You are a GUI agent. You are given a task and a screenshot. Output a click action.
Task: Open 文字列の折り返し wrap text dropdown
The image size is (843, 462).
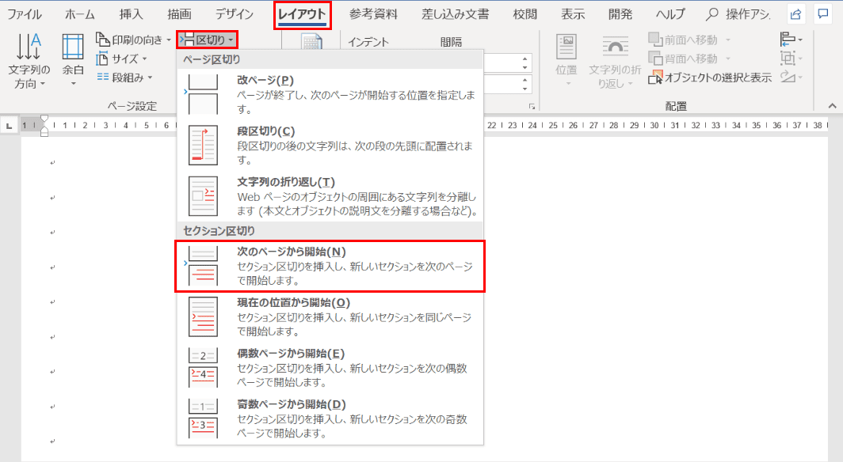615,61
